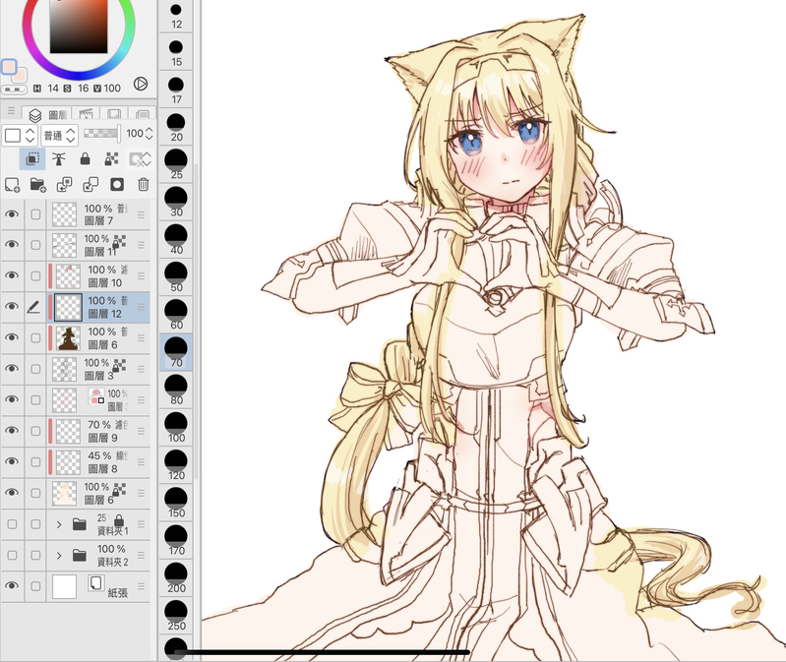The width and height of the screenshot is (786, 662).
Task: Grab the drag handle of 資料夾 2
Action: [x=142, y=555]
